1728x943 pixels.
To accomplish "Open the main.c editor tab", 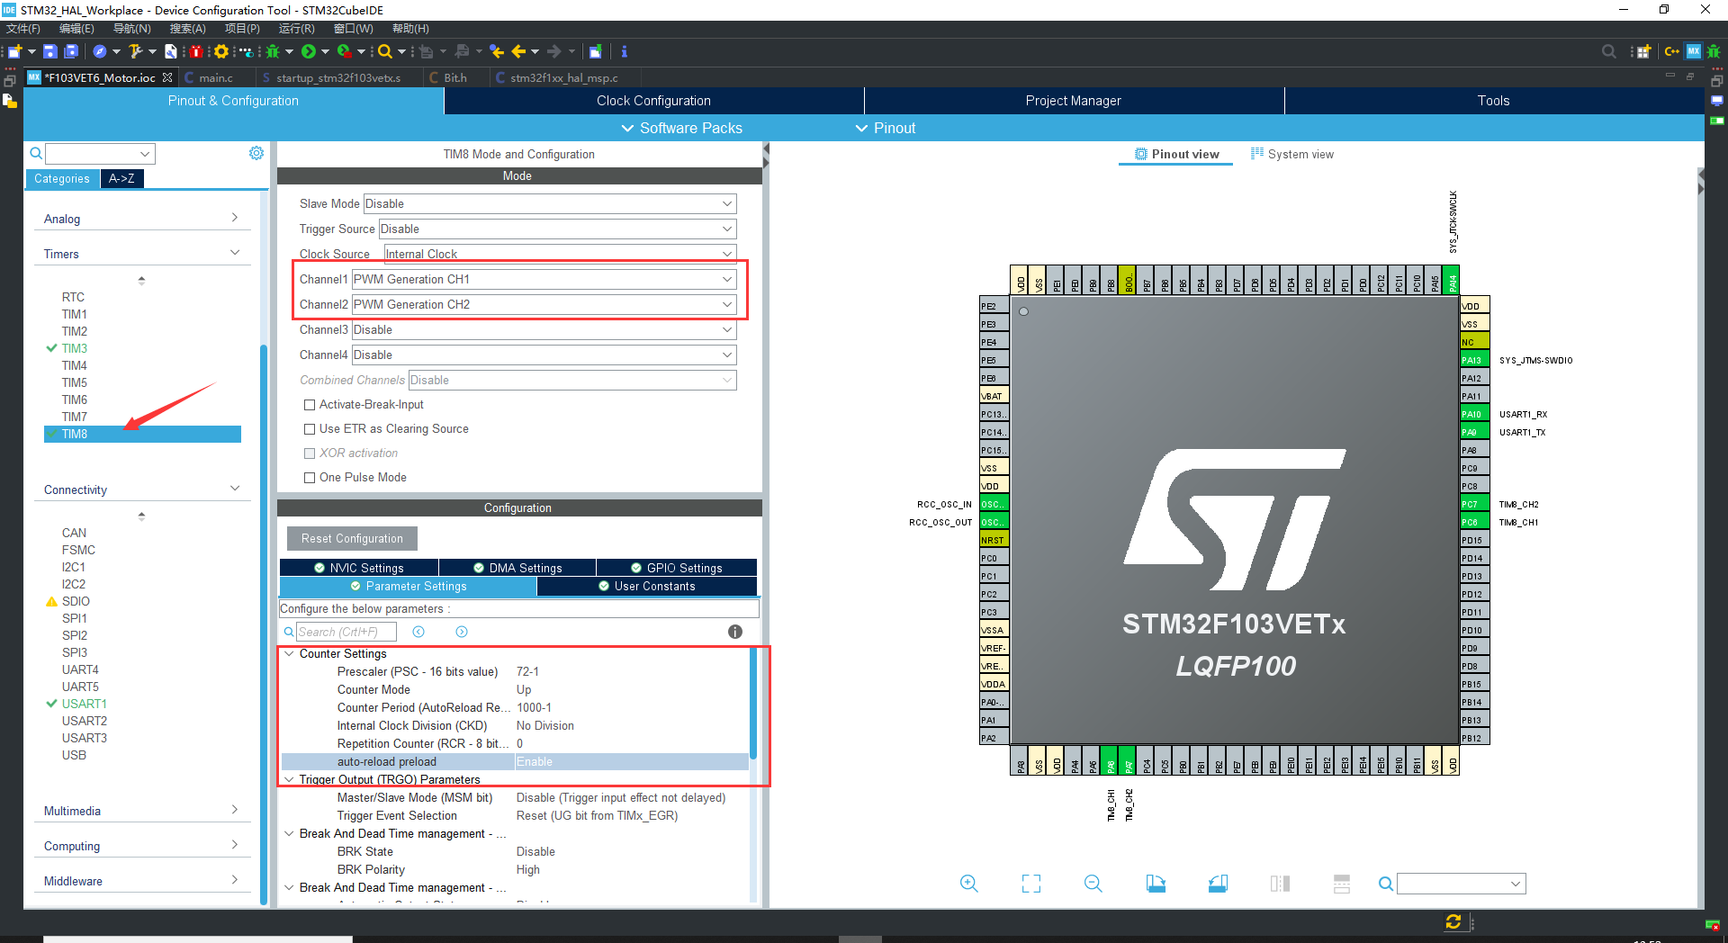I will (216, 78).
